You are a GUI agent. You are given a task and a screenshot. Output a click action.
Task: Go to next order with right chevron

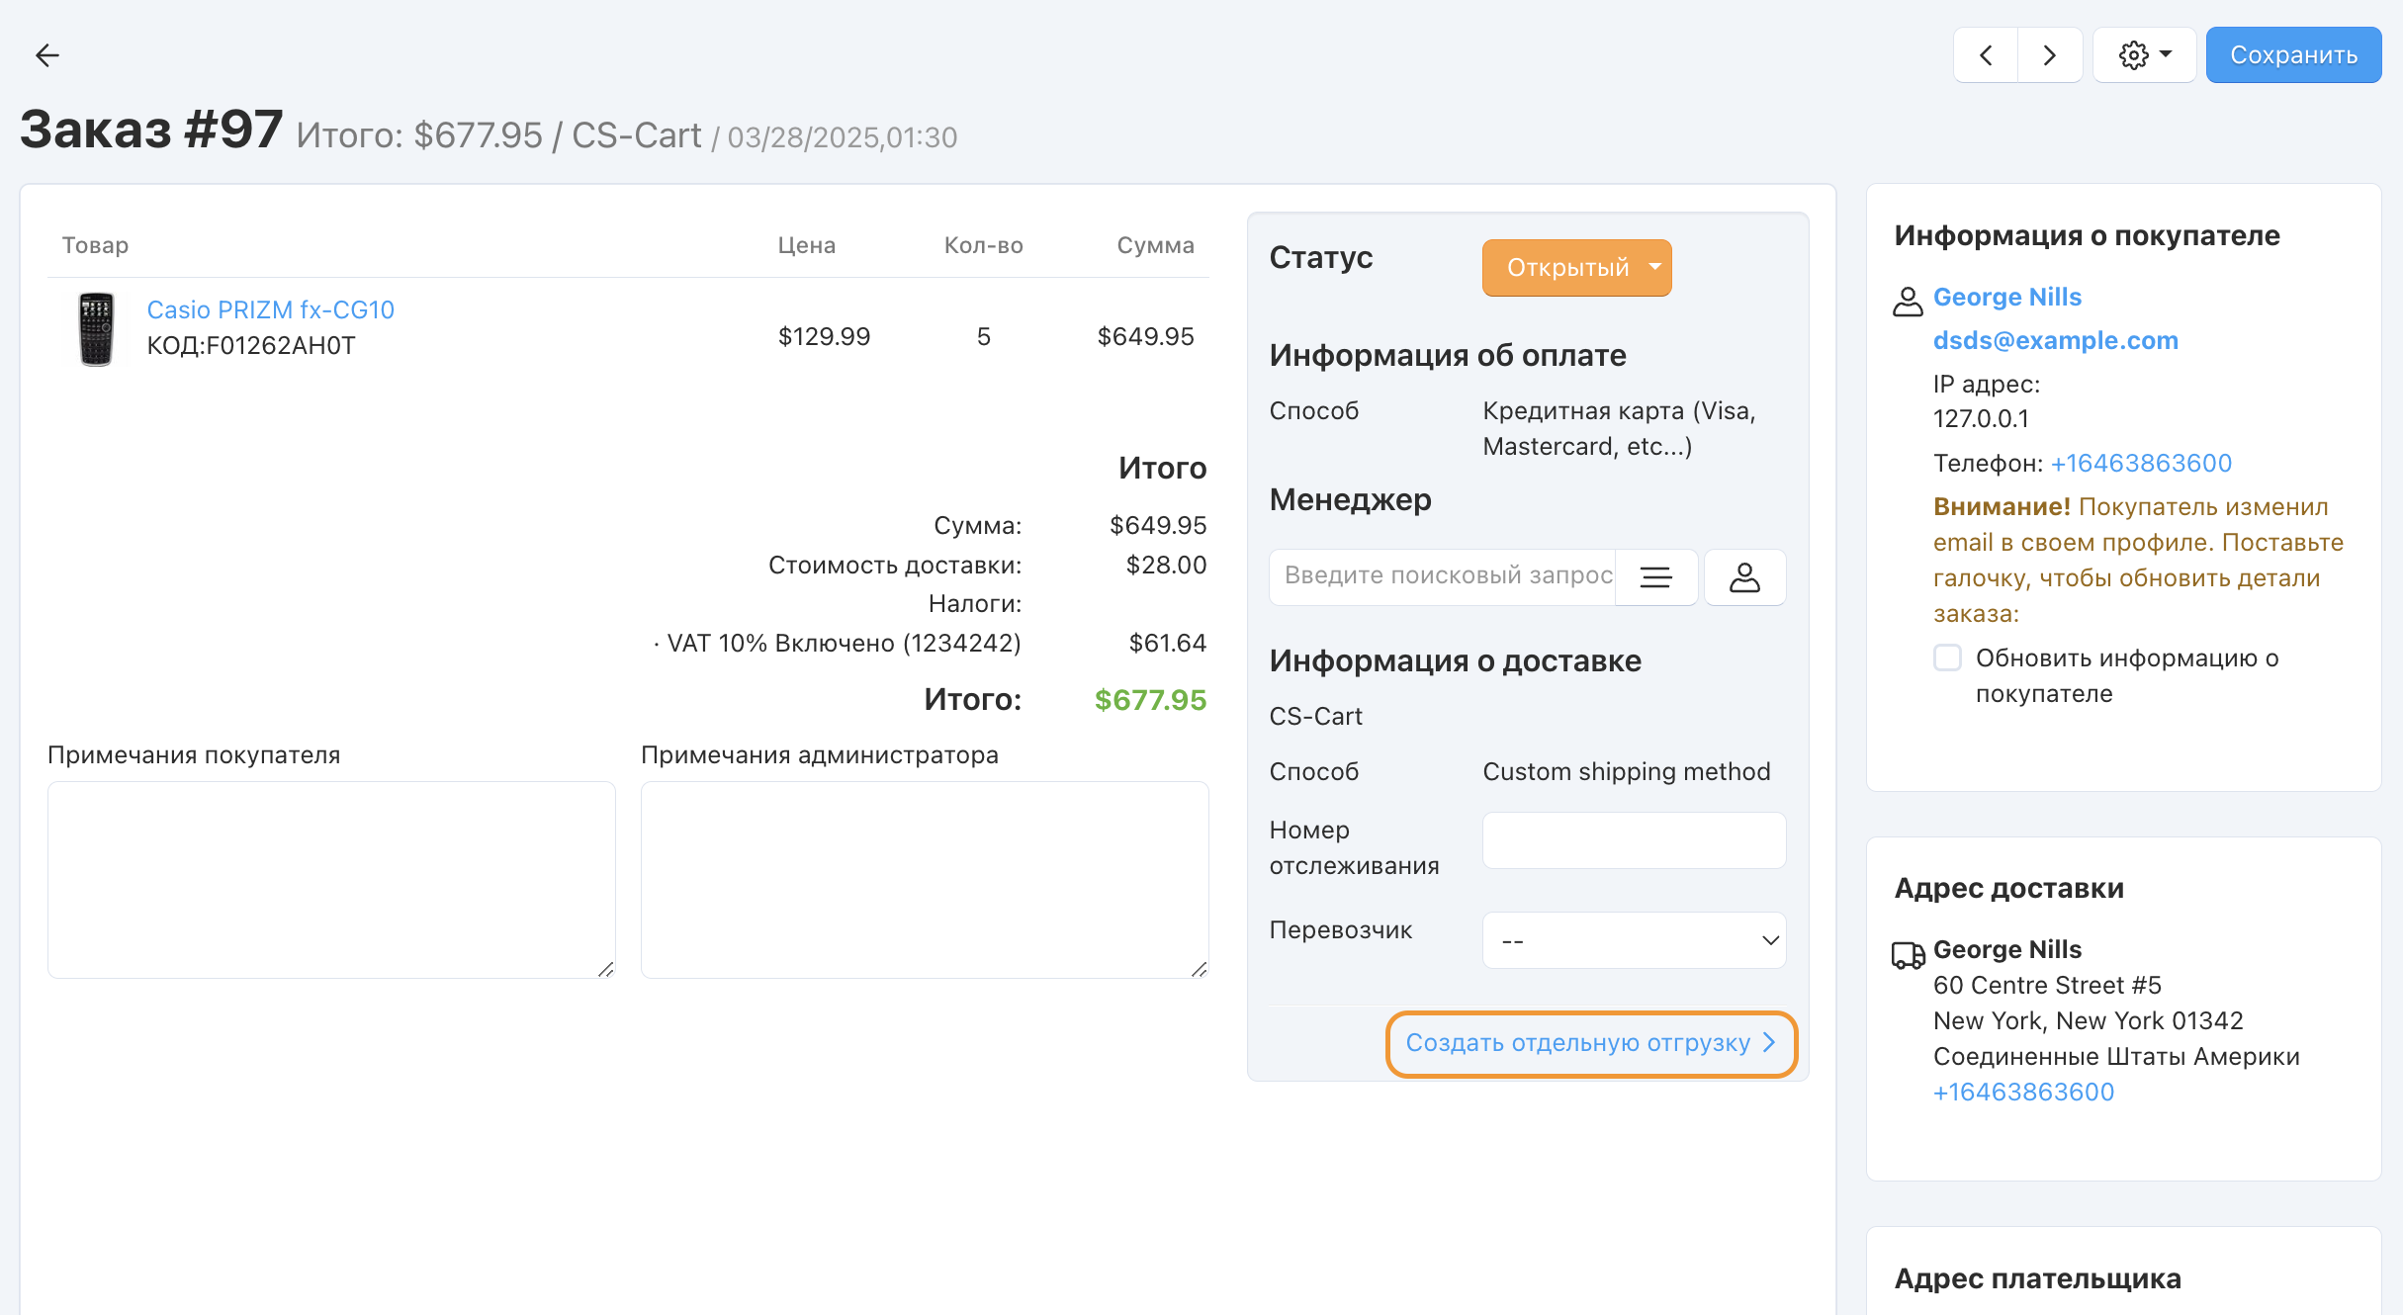(x=2049, y=55)
